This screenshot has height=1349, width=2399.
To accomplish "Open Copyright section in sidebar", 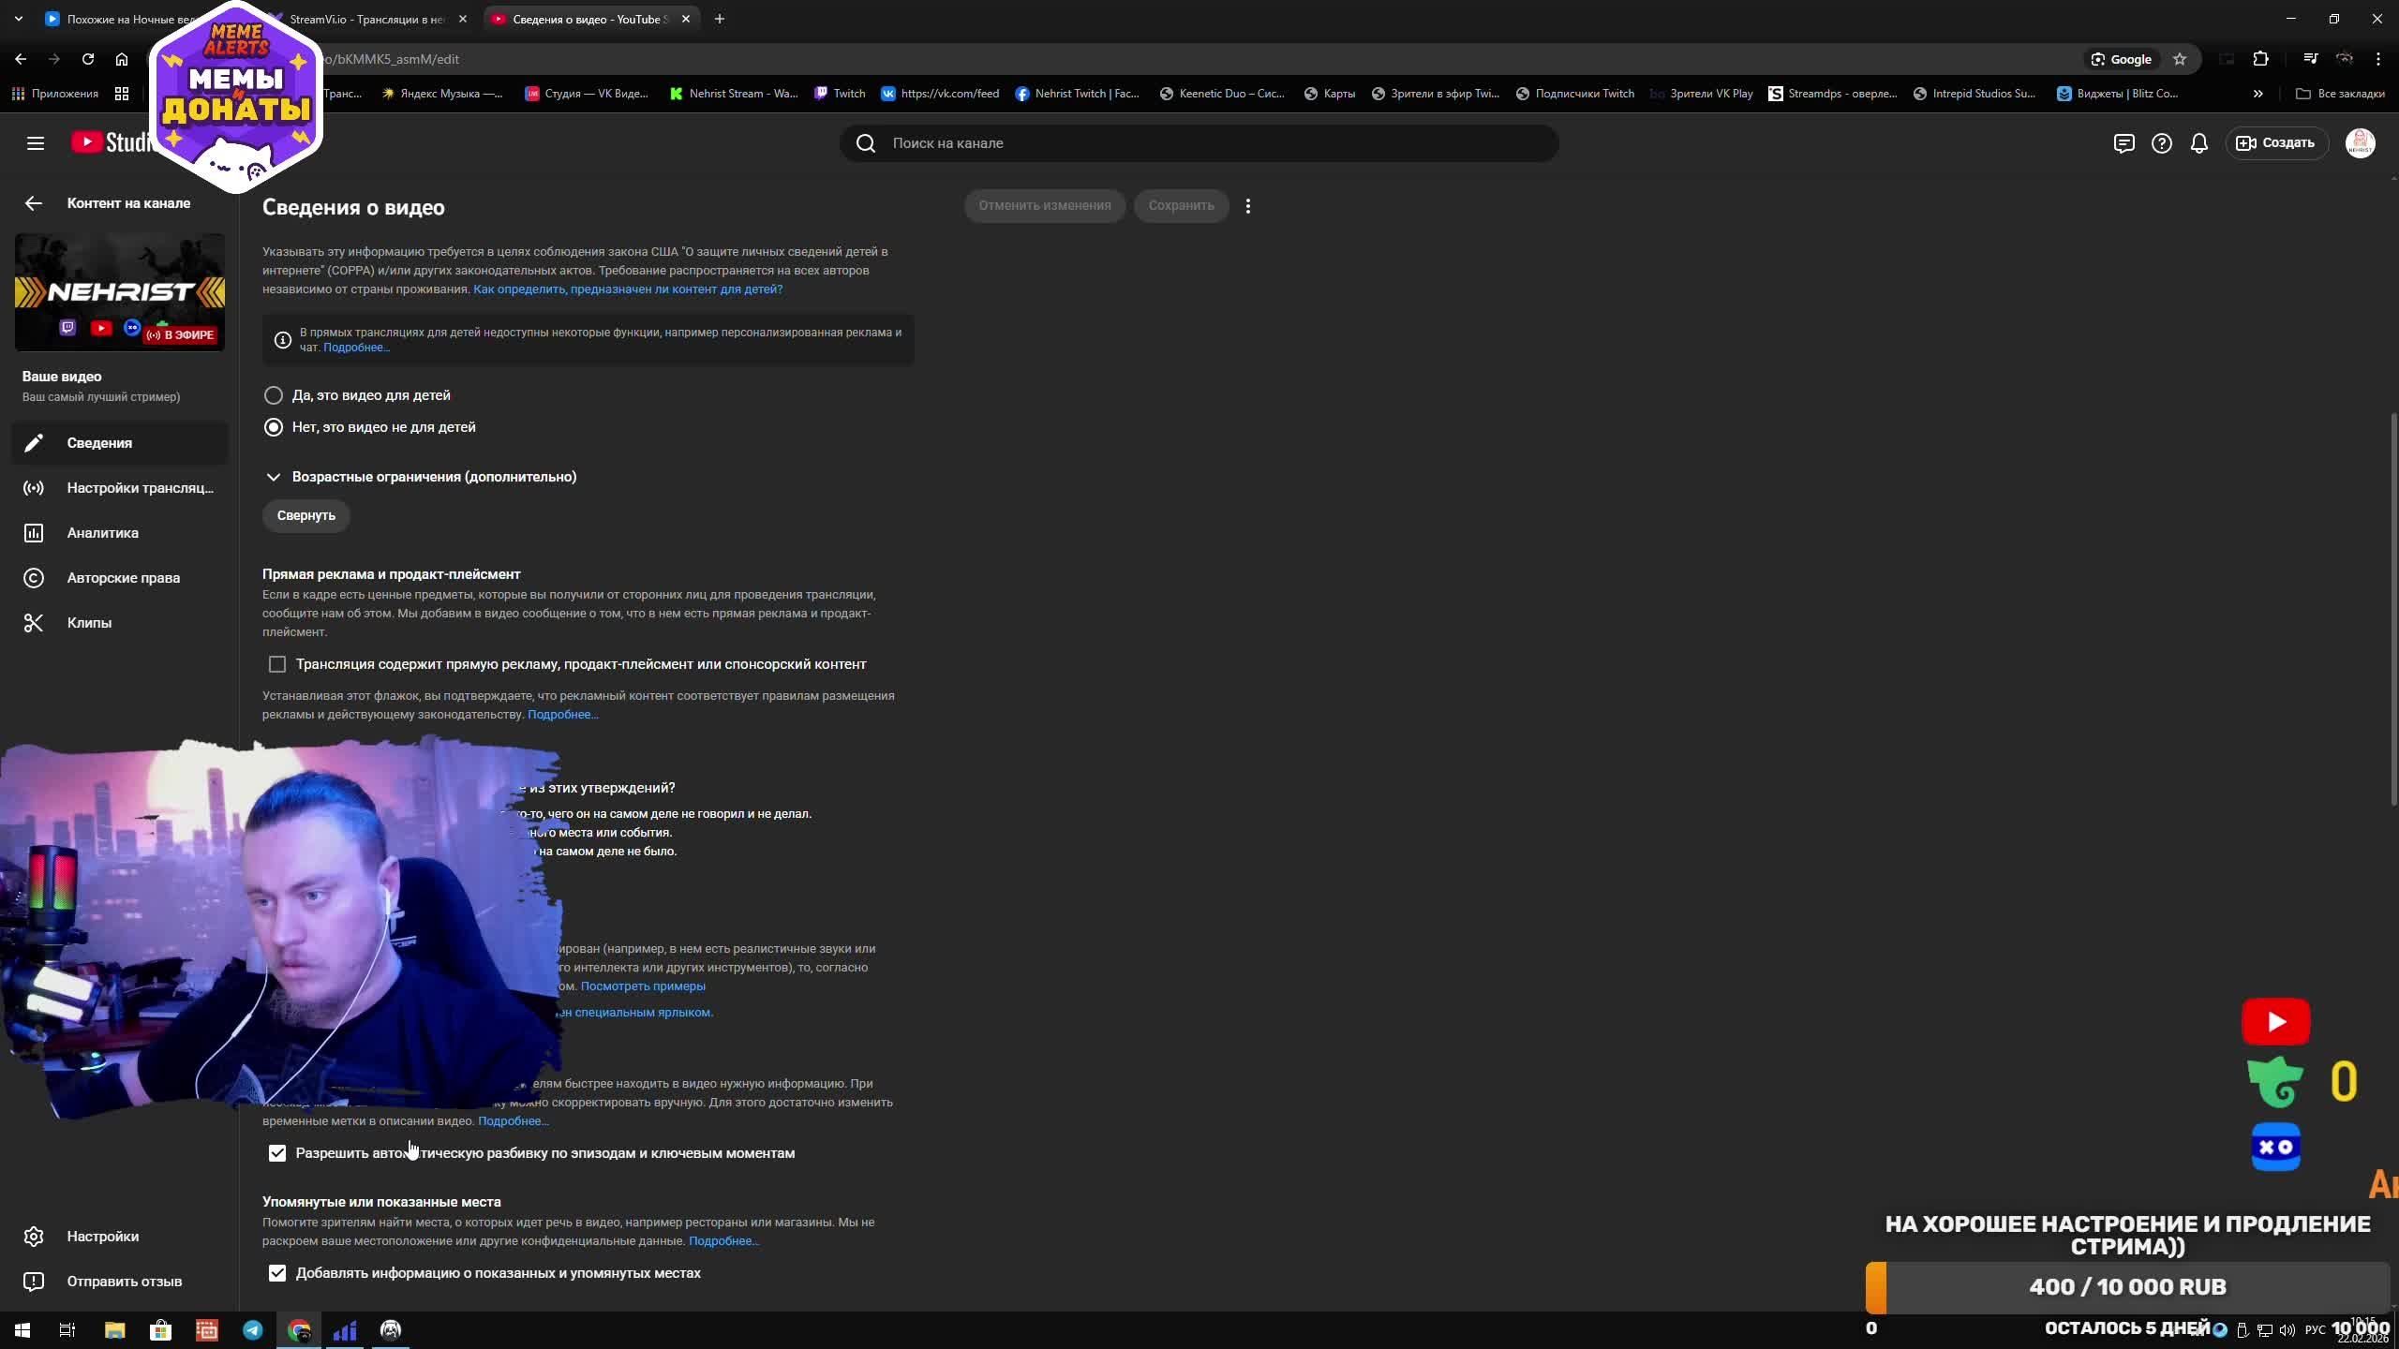I will (x=123, y=578).
